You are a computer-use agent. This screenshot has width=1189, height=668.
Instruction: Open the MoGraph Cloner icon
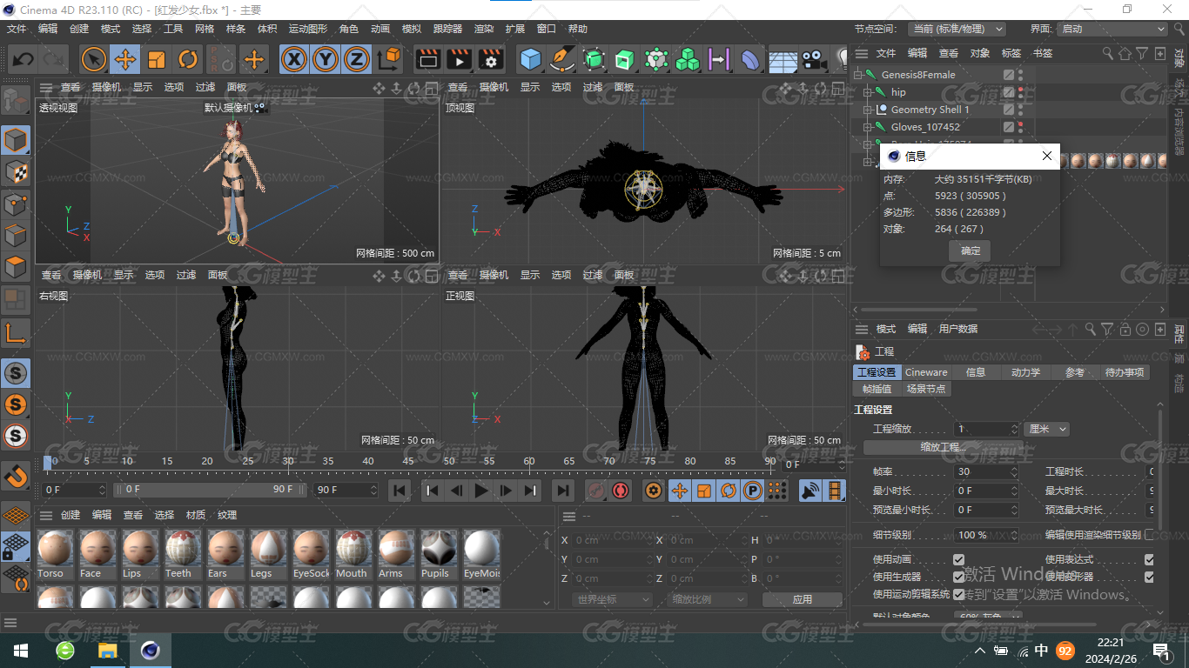tap(656, 60)
